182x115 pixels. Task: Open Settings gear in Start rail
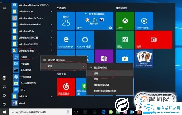coord(5,96)
